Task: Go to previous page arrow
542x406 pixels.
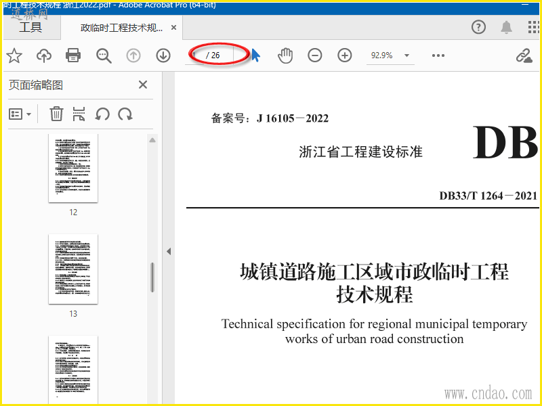Action: tap(133, 55)
